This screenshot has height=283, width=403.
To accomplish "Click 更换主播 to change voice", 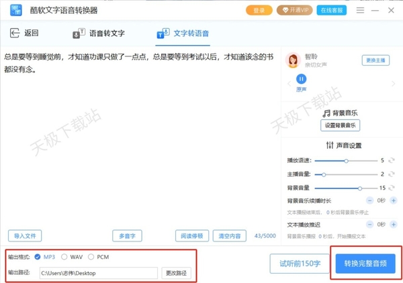I will (376, 60).
